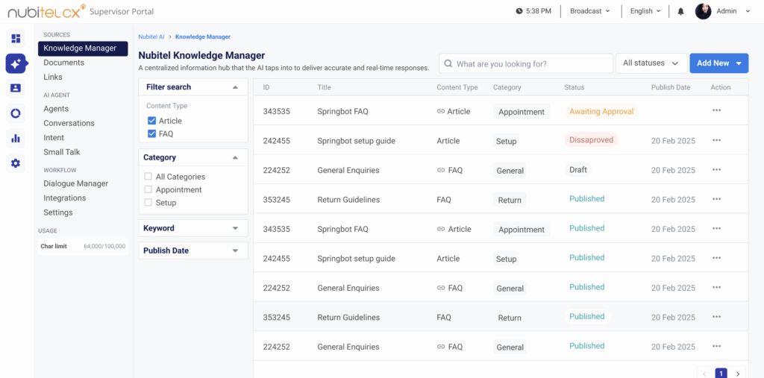This screenshot has width=764, height=378.
Task: Collapse the Category filter section
Action: click(235, 158)
